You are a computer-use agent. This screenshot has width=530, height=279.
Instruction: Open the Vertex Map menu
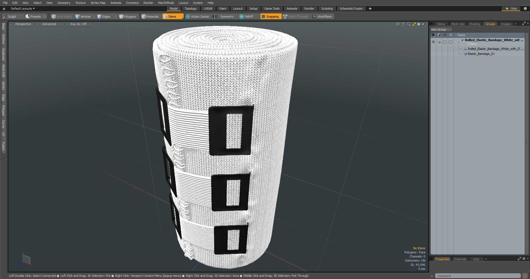(98, 3)
